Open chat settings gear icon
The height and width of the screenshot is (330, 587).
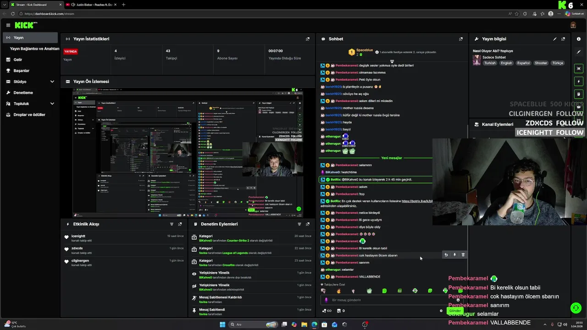coord(441,311)
